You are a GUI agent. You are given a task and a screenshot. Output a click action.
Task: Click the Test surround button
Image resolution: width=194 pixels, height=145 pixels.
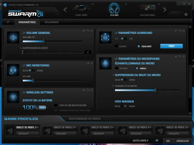point(171,46)
